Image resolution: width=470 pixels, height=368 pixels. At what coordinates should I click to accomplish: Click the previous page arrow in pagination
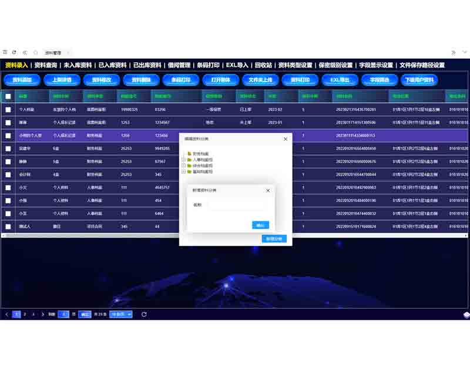pyautogui.click(x=7, y=314)
